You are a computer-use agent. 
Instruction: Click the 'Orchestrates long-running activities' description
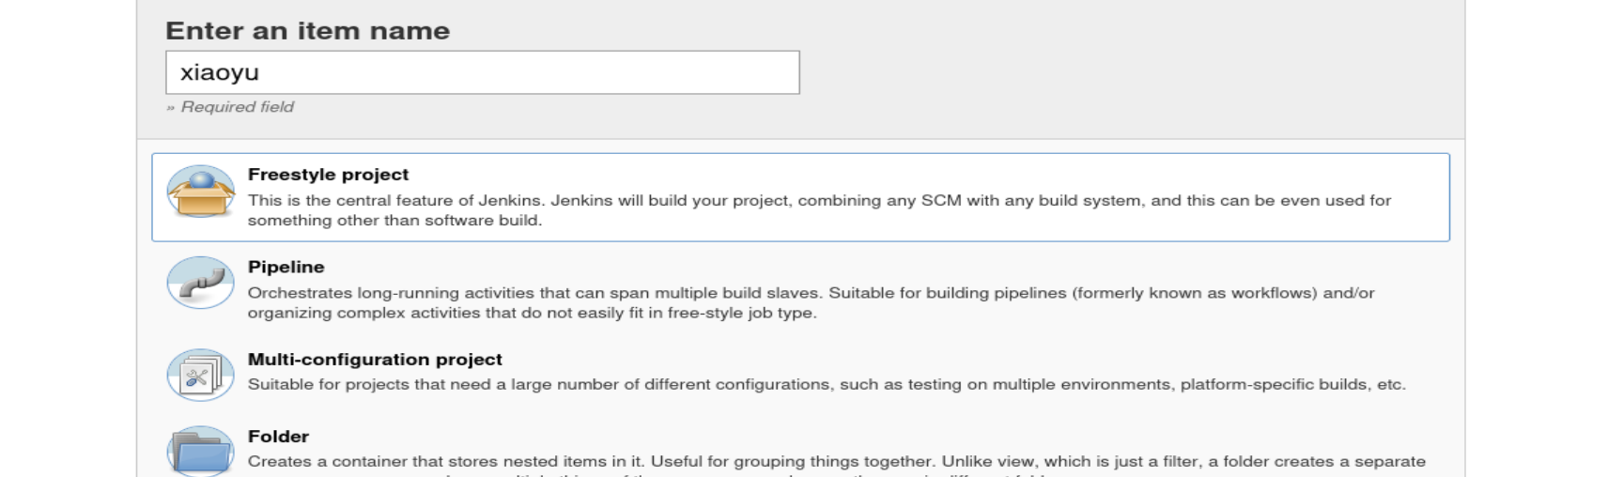click(x=811, y=293)
